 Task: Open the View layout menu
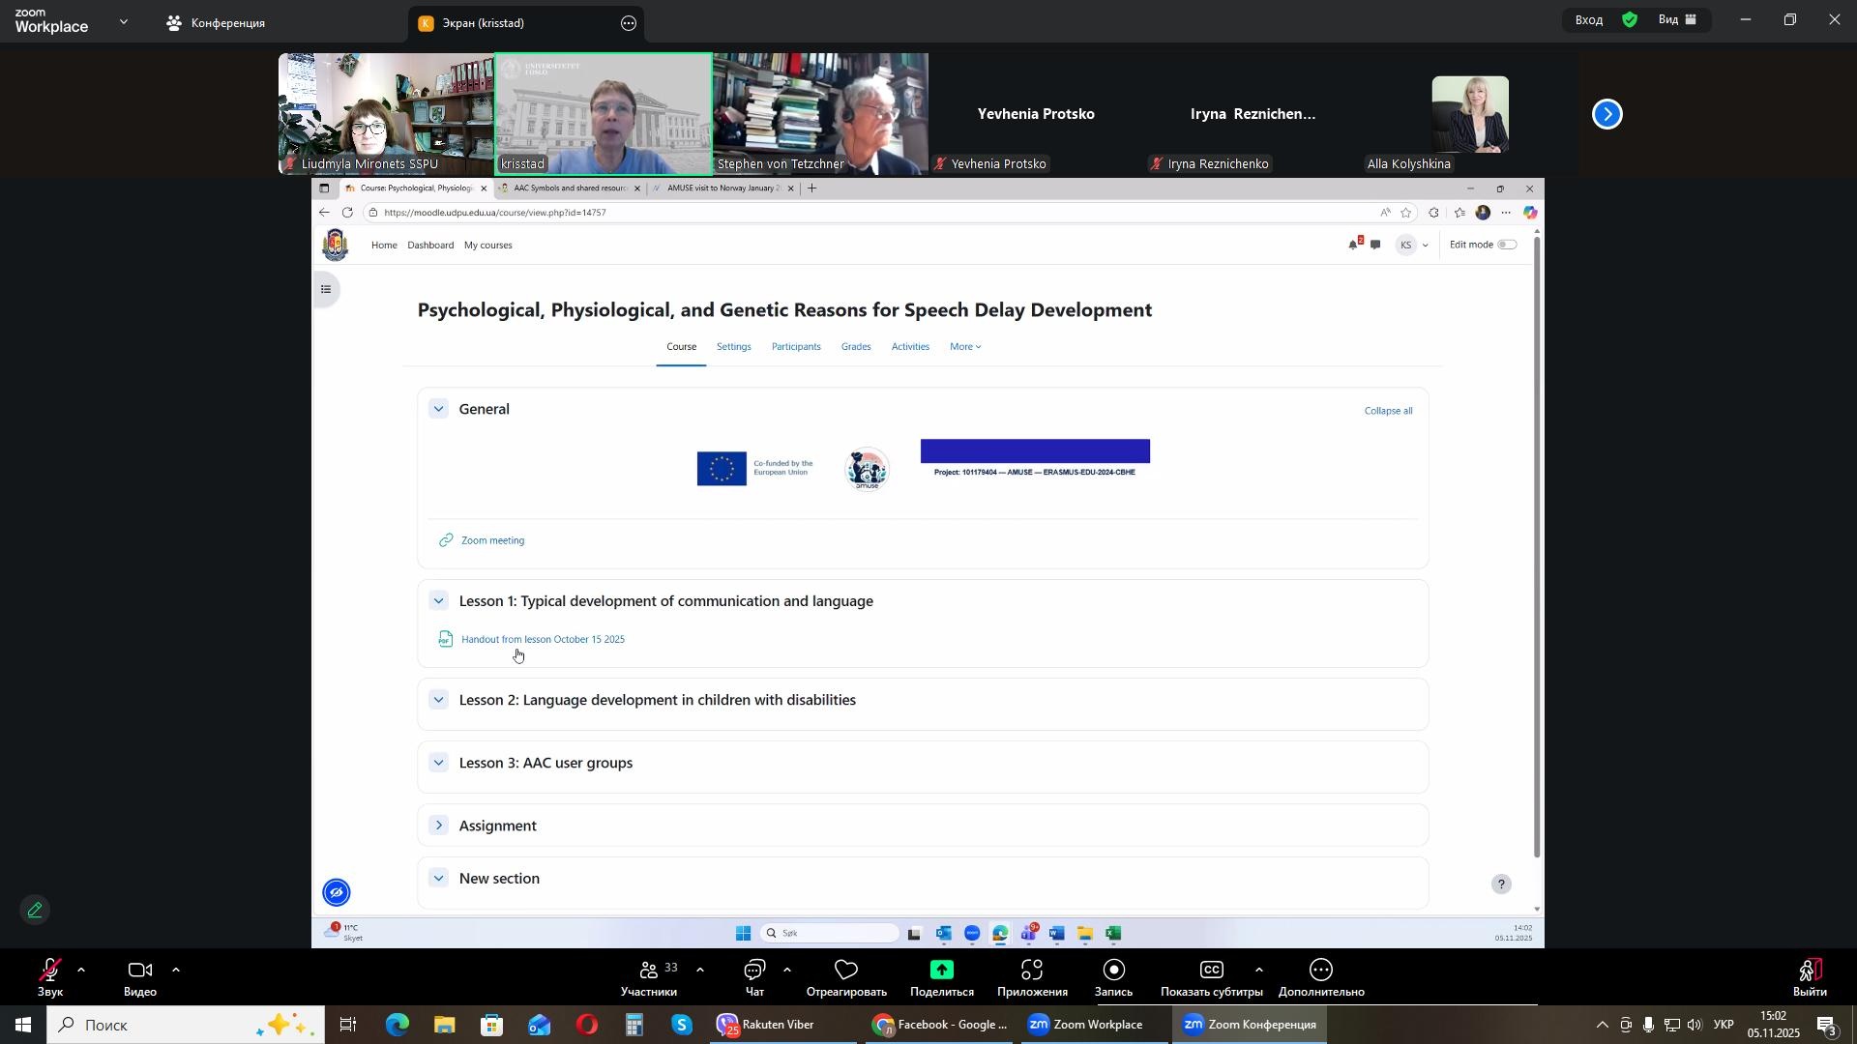(1679, 20)
